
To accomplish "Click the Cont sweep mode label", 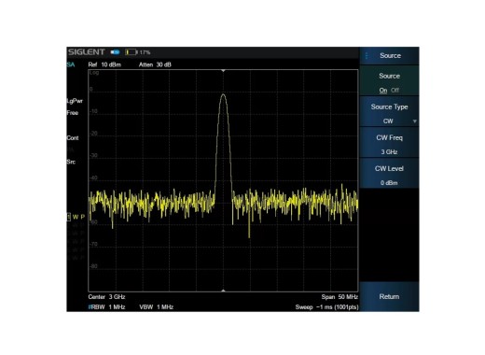I will pyautogui.click(x=73, y=138).
